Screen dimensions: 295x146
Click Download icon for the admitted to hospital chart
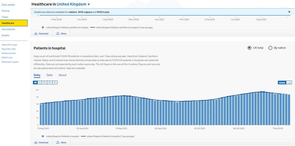coord(36,33)
